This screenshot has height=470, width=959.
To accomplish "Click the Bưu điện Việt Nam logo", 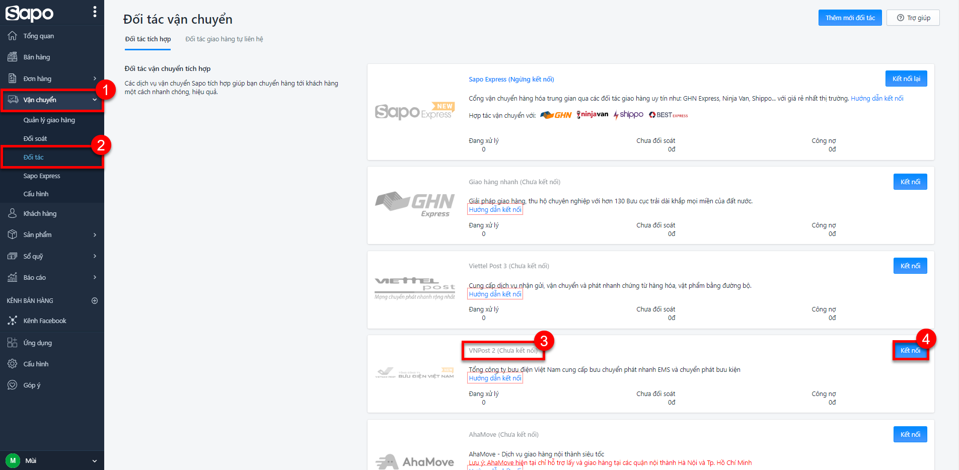I will click(415, 373).
